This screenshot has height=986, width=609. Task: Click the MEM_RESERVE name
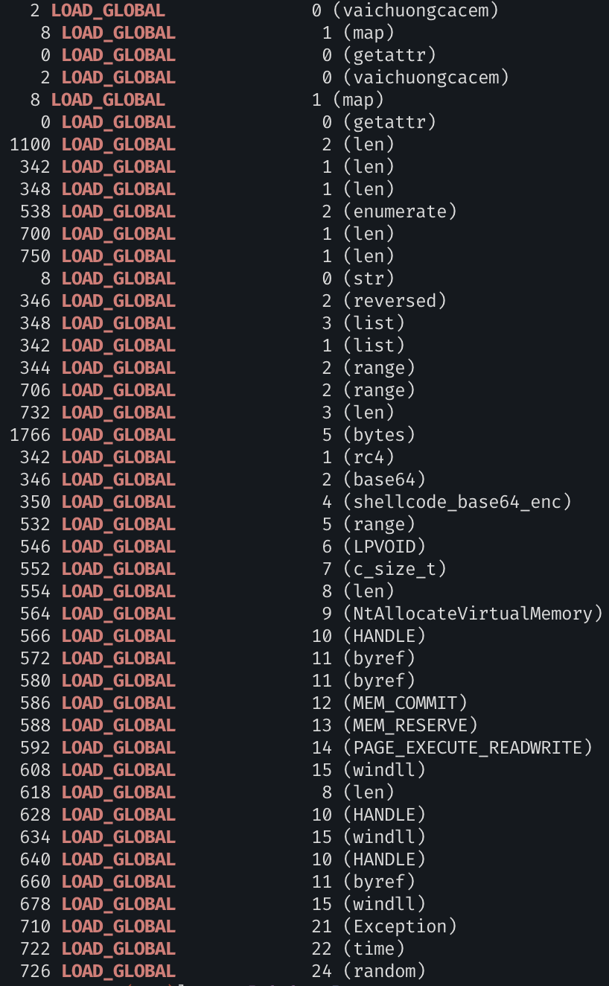pos(410,725)
